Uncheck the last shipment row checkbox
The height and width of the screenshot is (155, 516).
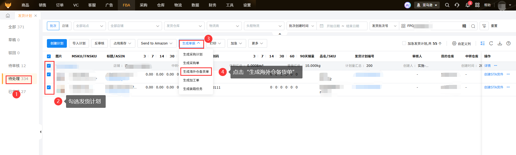49,87
